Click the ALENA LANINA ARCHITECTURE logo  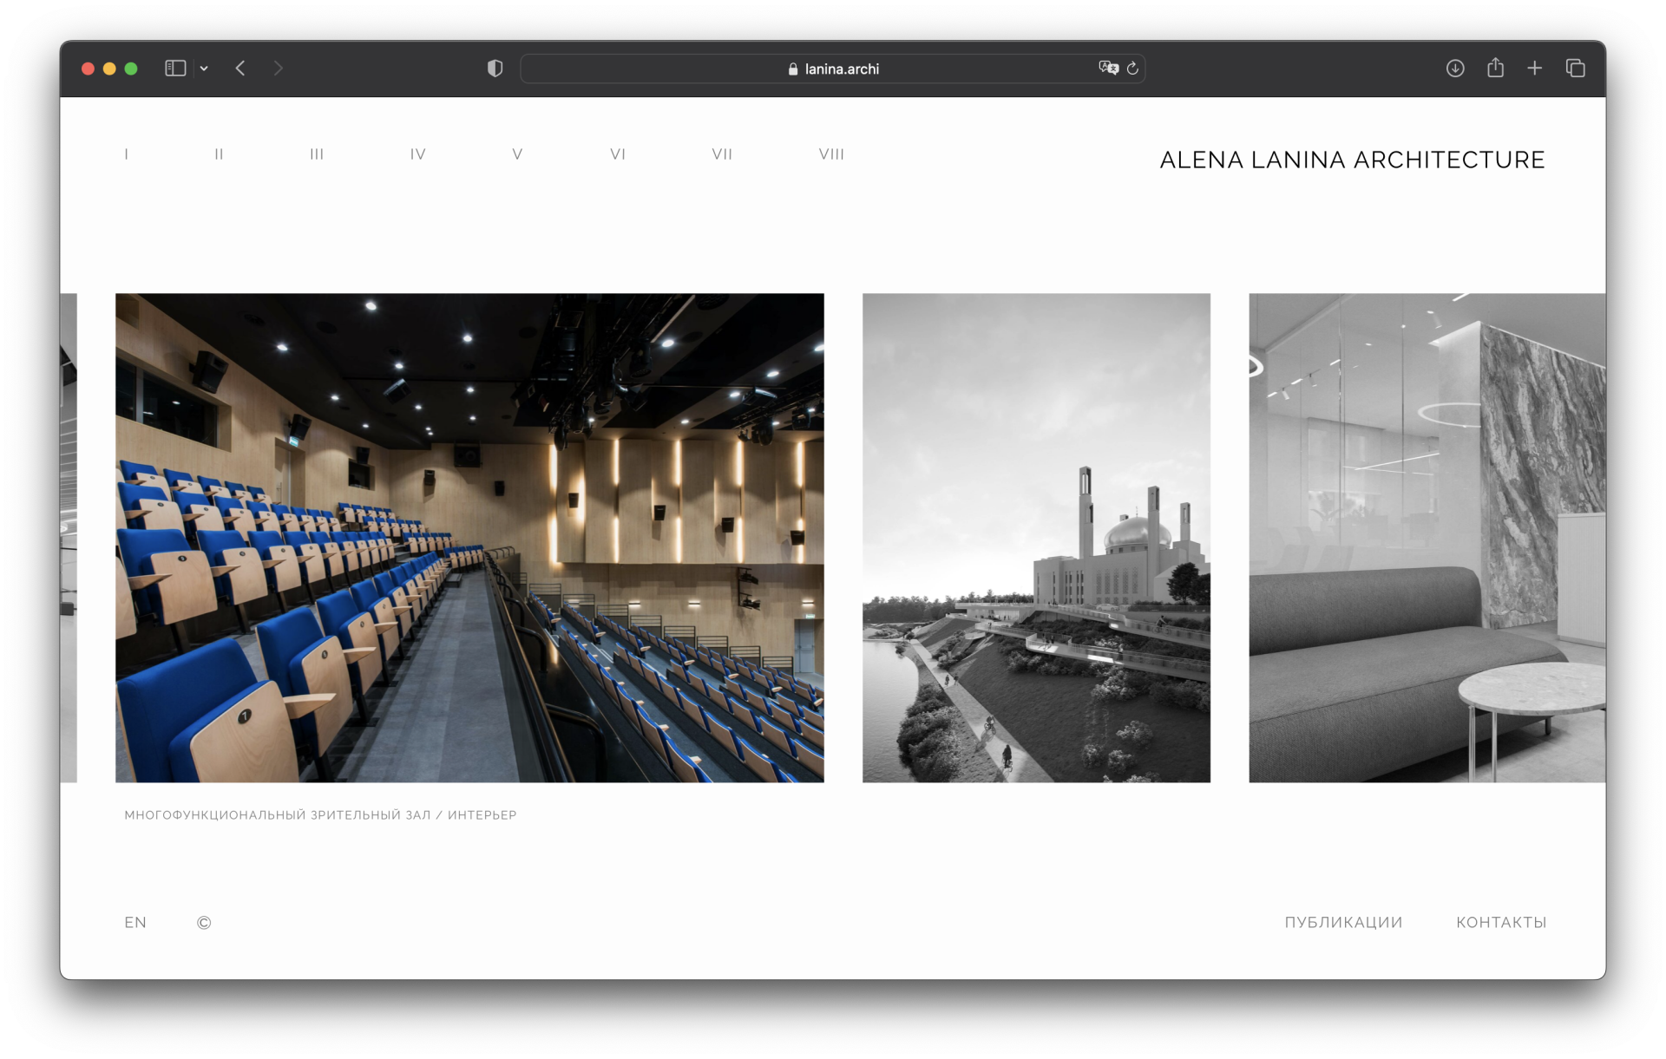click(x=1352, y=160)
